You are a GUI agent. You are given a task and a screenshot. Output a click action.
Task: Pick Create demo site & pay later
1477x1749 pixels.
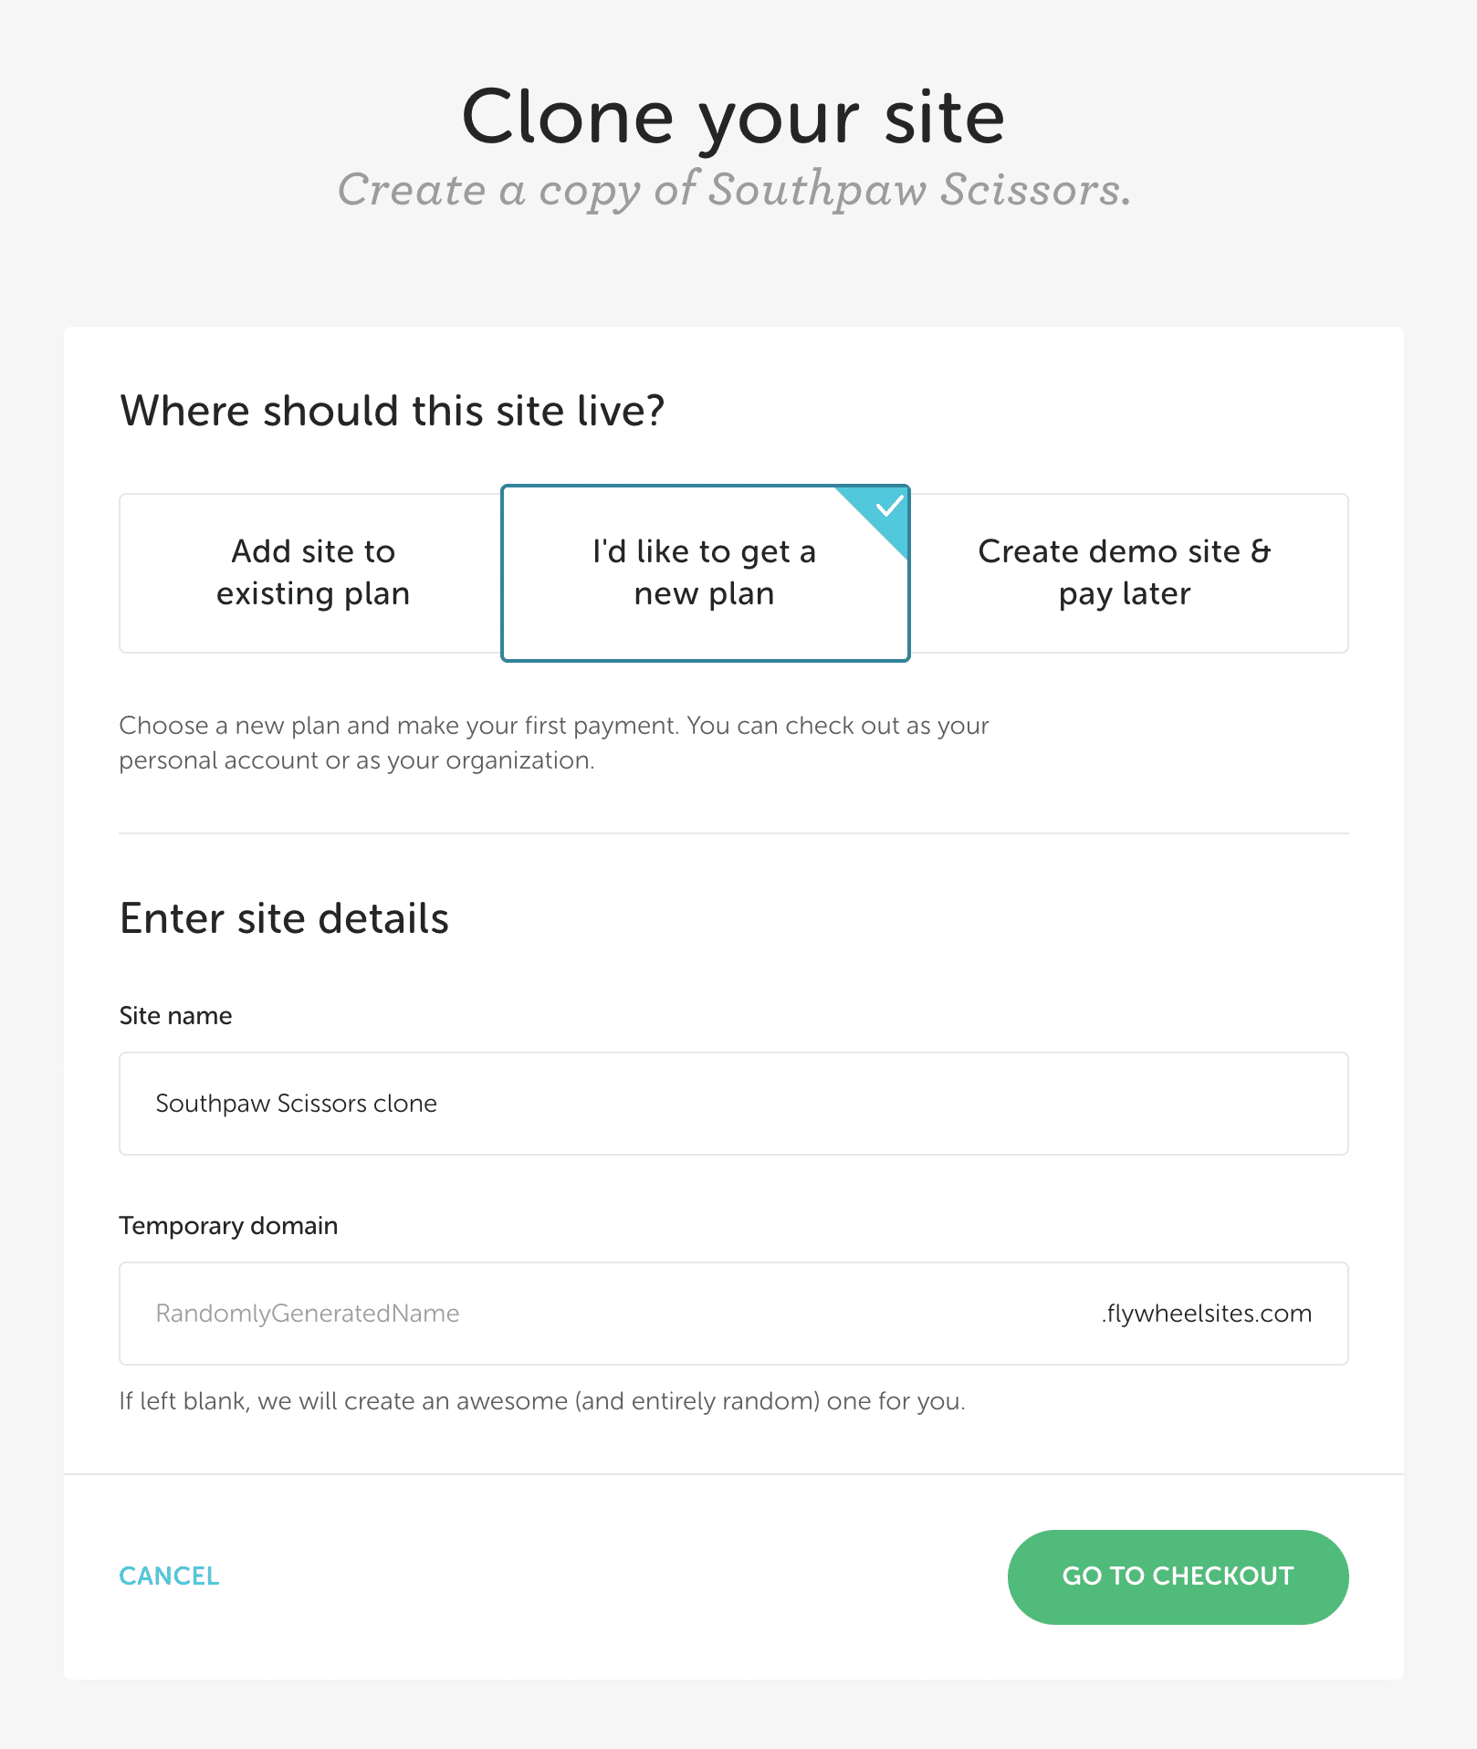(x=1125, y=573)
